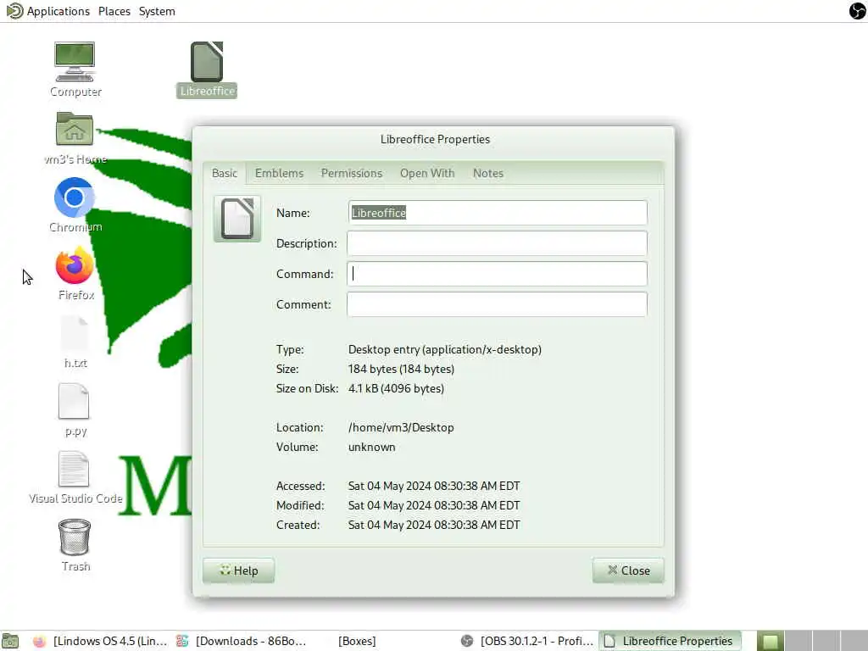
Task: Click the Close button in Properties dialog
Action: (x=628, y=570)
